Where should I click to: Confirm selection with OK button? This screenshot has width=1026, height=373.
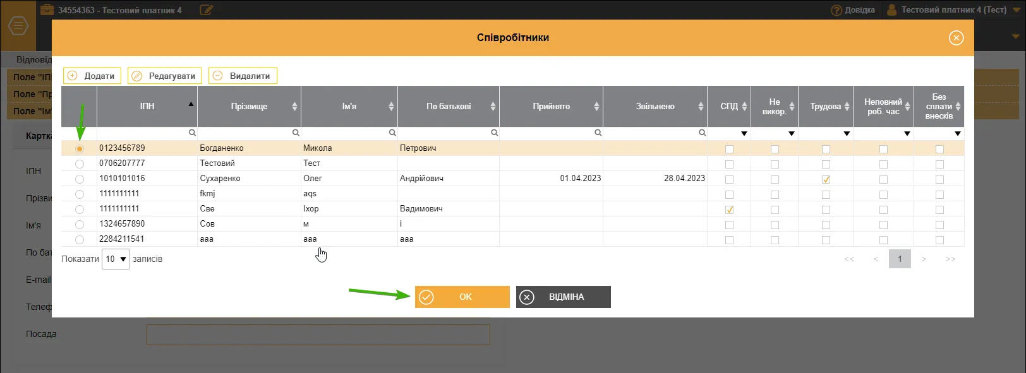(x=462, y=297)
